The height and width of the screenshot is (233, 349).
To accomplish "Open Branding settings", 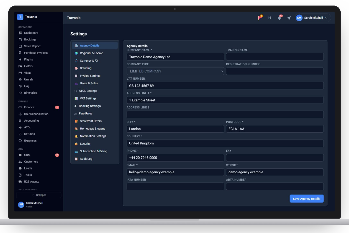I will coord(95,68).
